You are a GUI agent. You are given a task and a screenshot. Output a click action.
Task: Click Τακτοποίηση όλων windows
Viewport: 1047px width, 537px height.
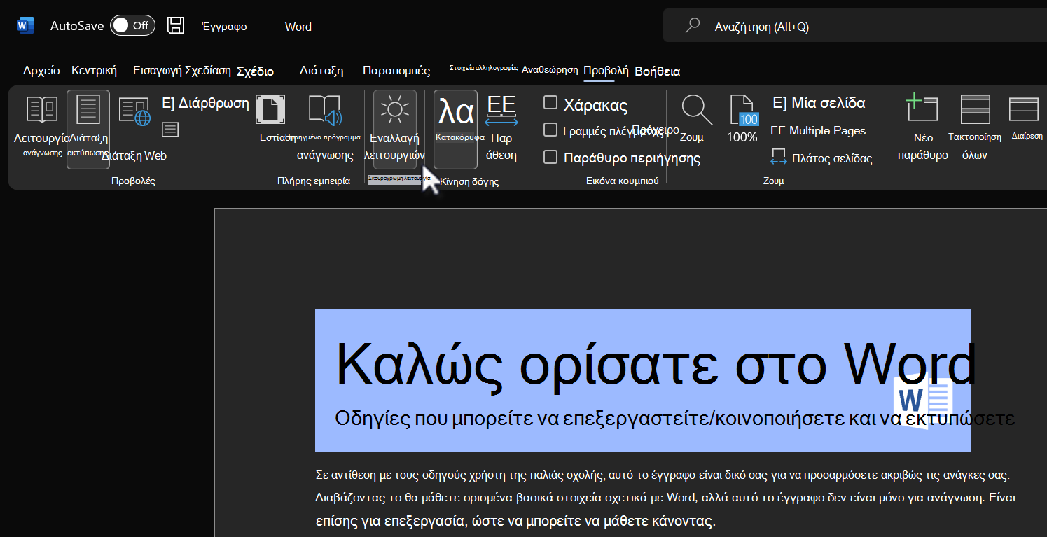[x=975, y=128]
